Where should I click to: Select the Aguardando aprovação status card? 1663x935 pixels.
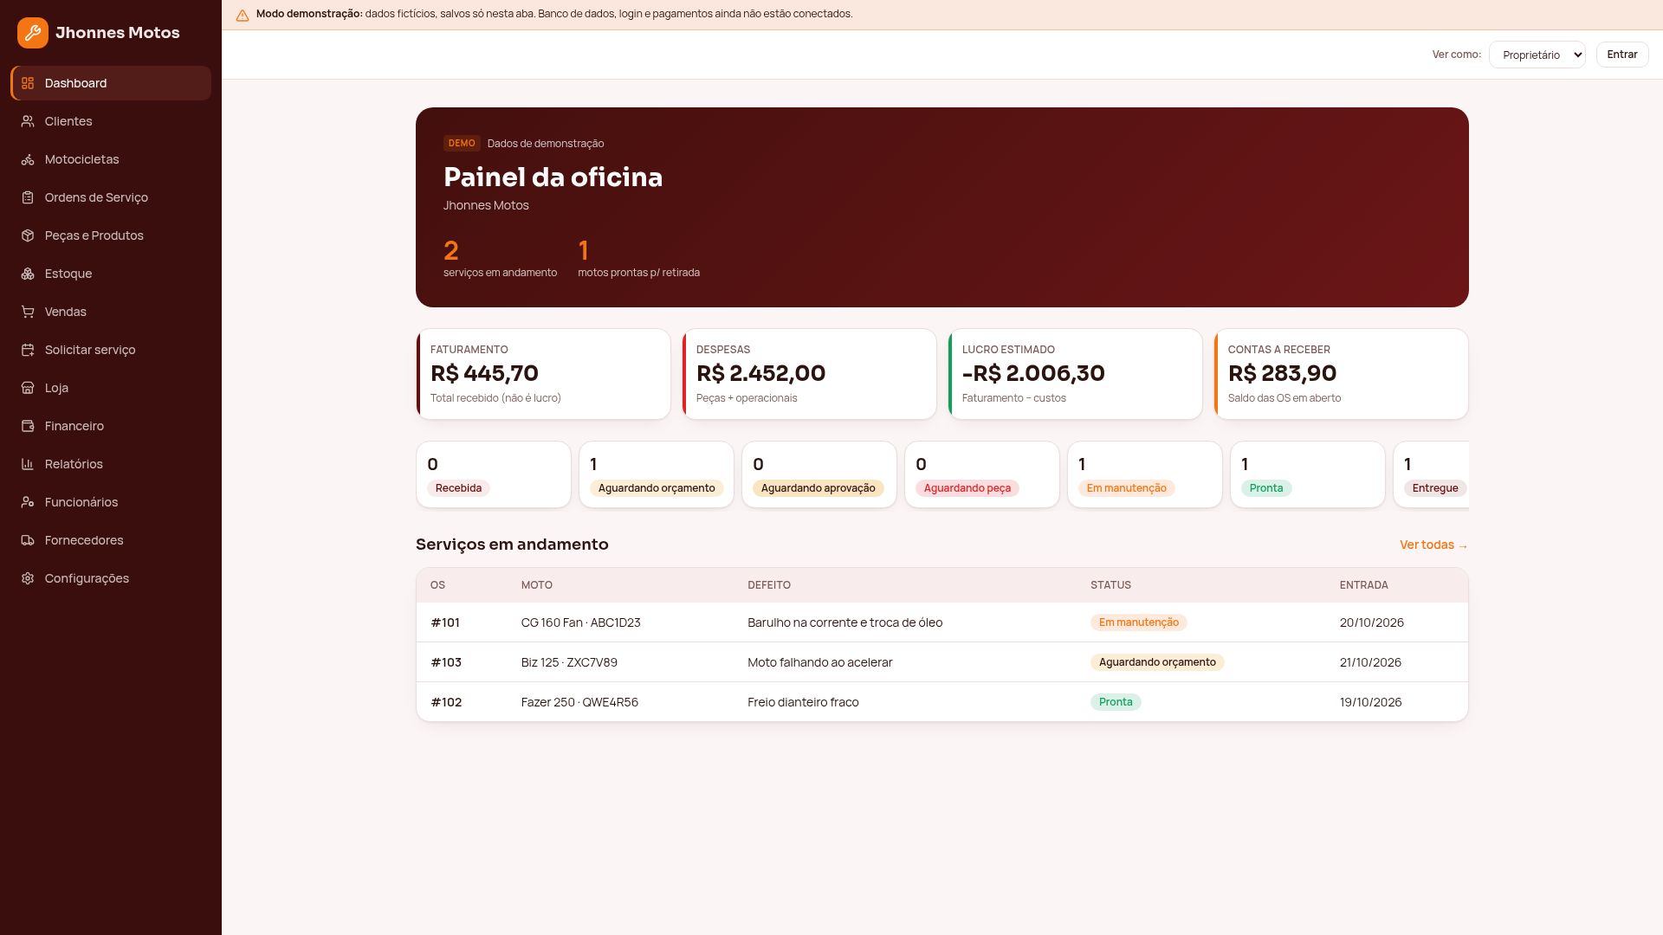click(819, 474)
